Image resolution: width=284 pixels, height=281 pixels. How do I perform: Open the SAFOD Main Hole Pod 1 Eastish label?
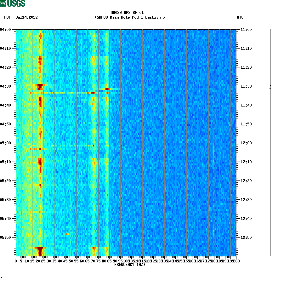[130, 18]
